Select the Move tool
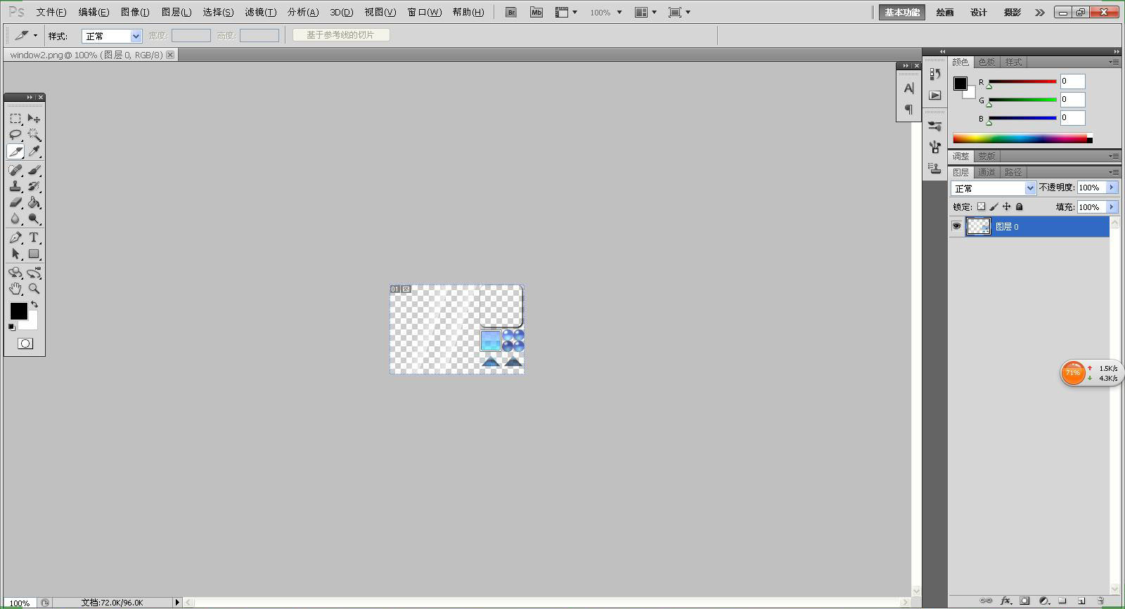1125x609 pixels. 34,119
